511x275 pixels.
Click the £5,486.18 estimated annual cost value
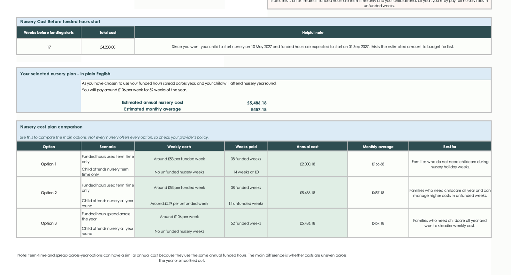257,103
